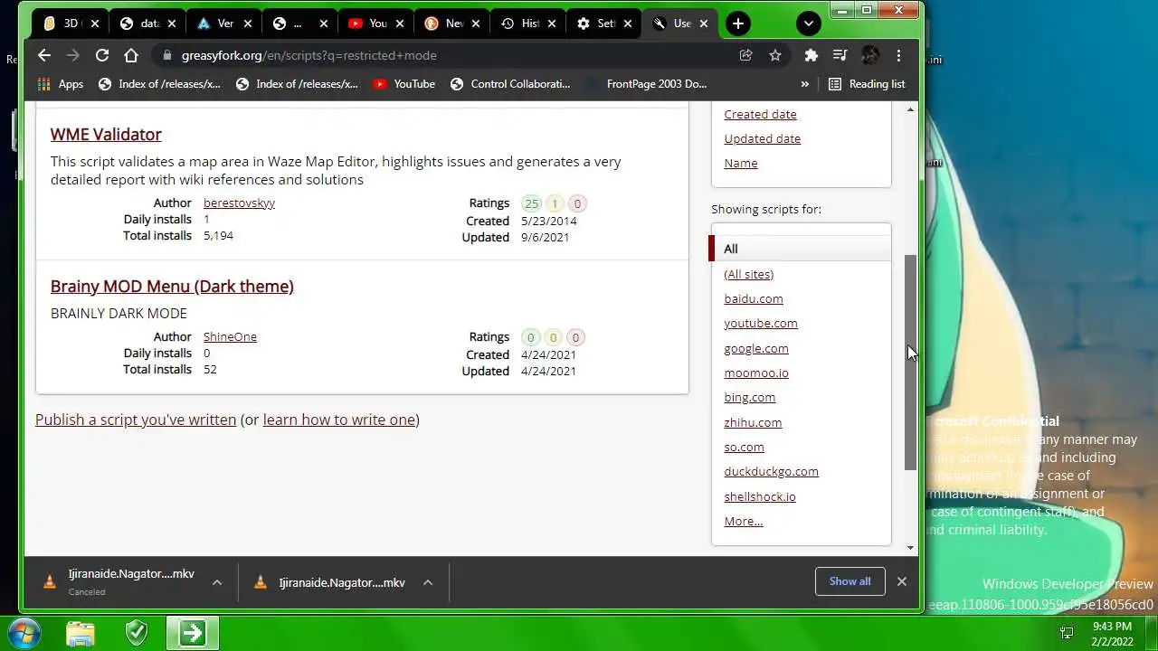Open the Reading list
The width and height of the screenshot is (1158, 651).
click(x=867, y=84)
